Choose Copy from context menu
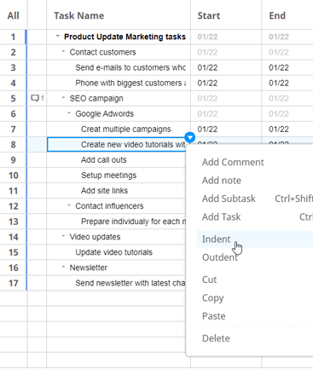The height and width of the screenshot is (369, 313). (212, 297)
